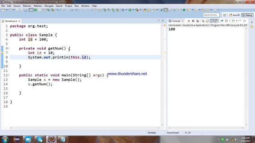Click the Quick Access search field

pyautogui.click(x=211, y=15)
